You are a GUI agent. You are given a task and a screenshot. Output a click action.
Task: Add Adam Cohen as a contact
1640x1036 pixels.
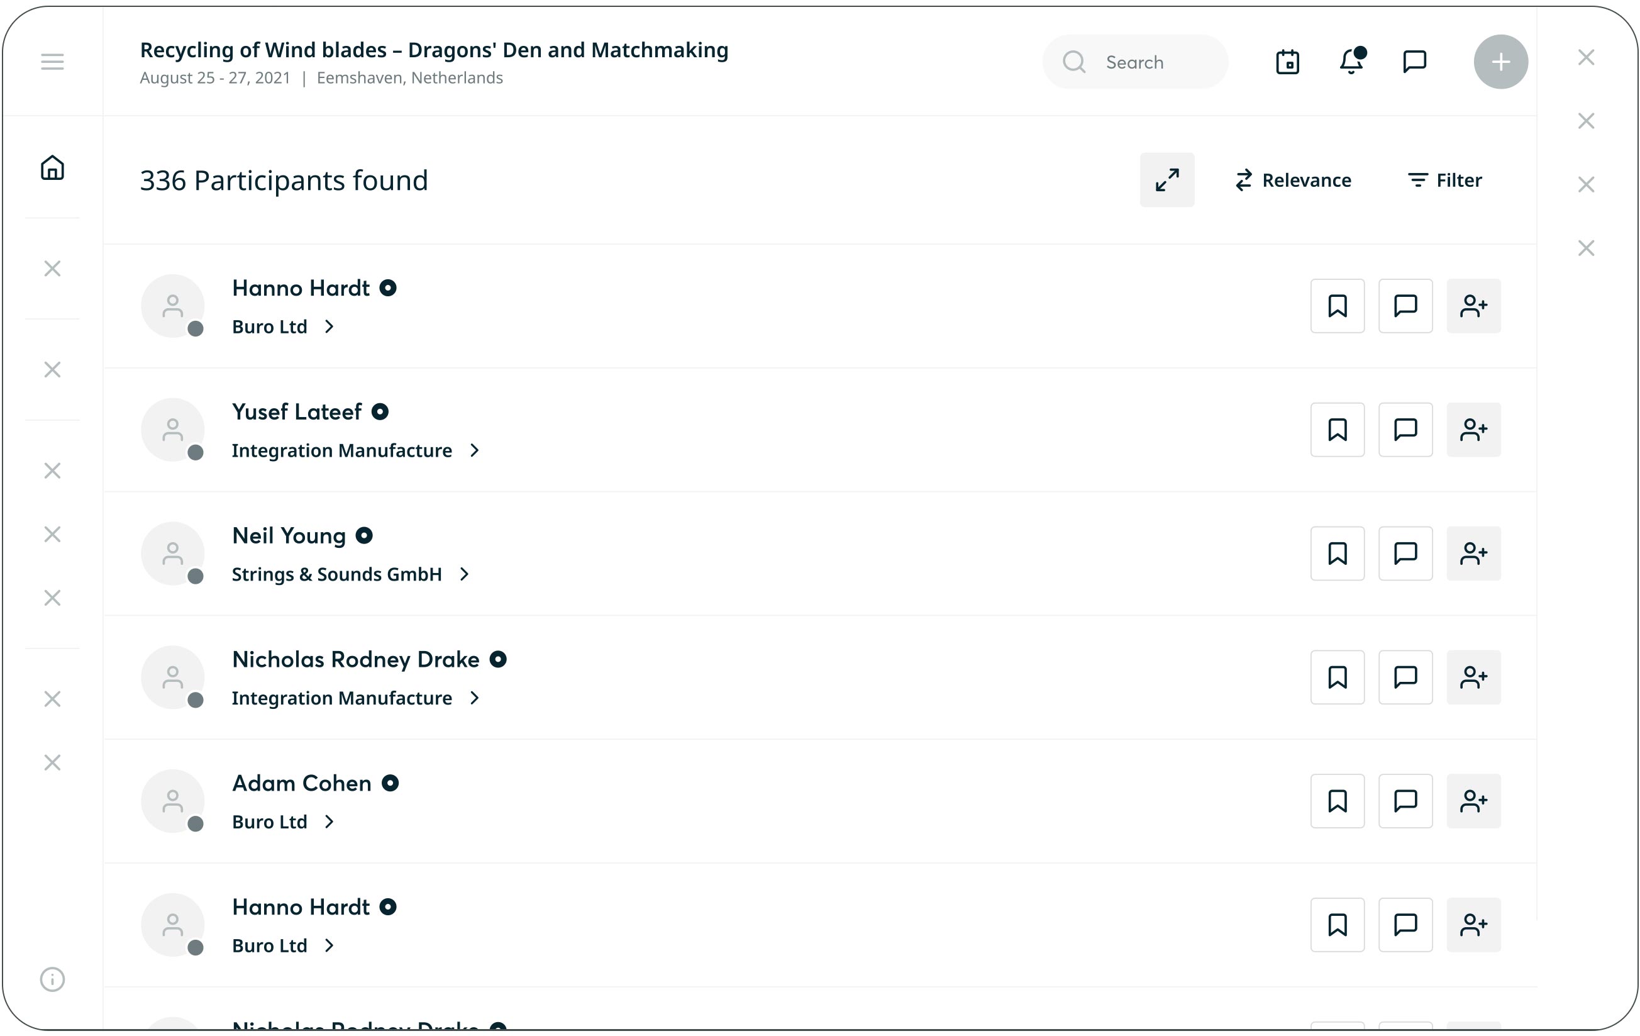point(1473,801)
